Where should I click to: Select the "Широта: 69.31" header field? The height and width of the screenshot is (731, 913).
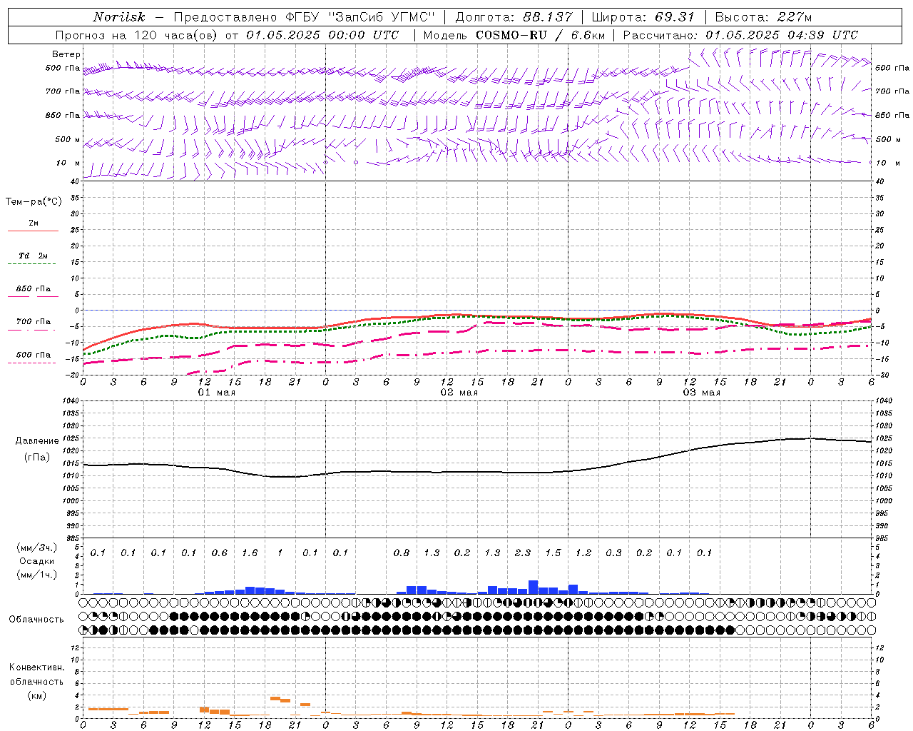[643, 17]
